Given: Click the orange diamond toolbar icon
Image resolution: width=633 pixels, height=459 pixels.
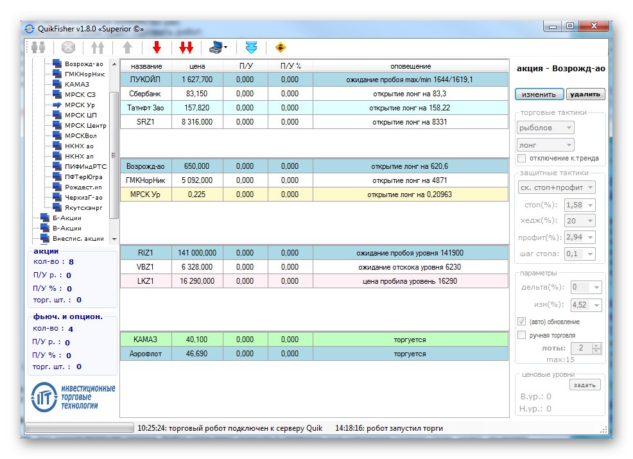Looking at the screenshot, I should click(x=281, y=48).
